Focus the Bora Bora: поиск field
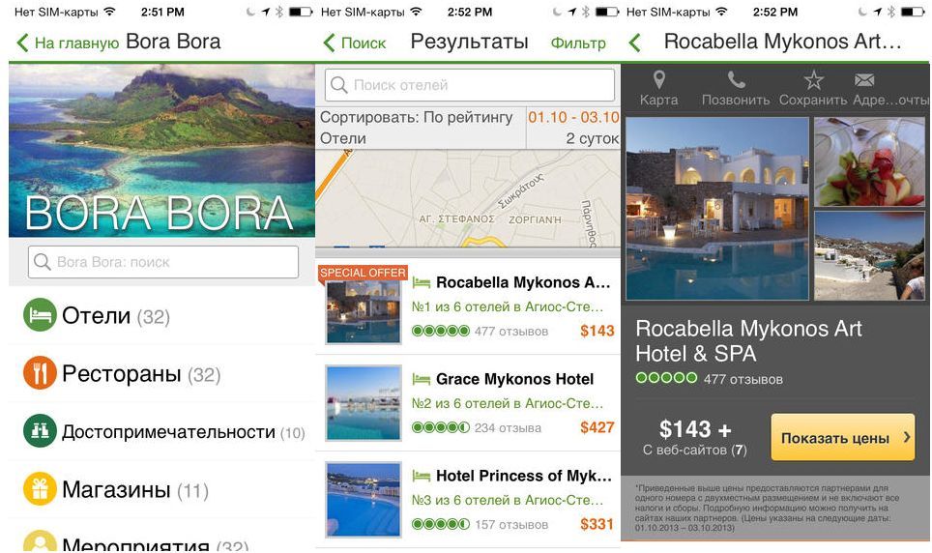 [x=162, y=262]
